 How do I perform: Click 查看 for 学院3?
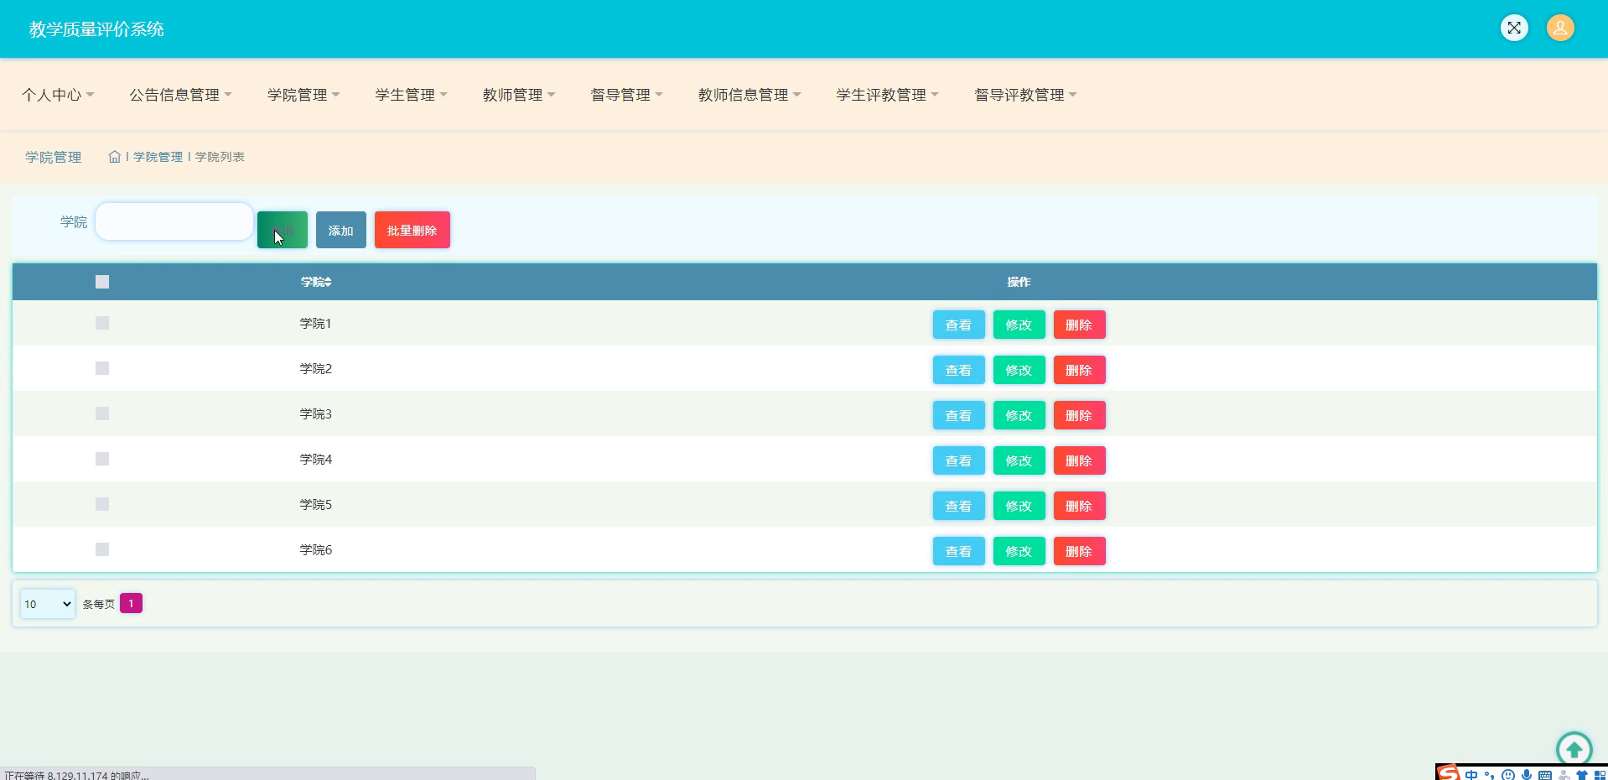point(959,415)
